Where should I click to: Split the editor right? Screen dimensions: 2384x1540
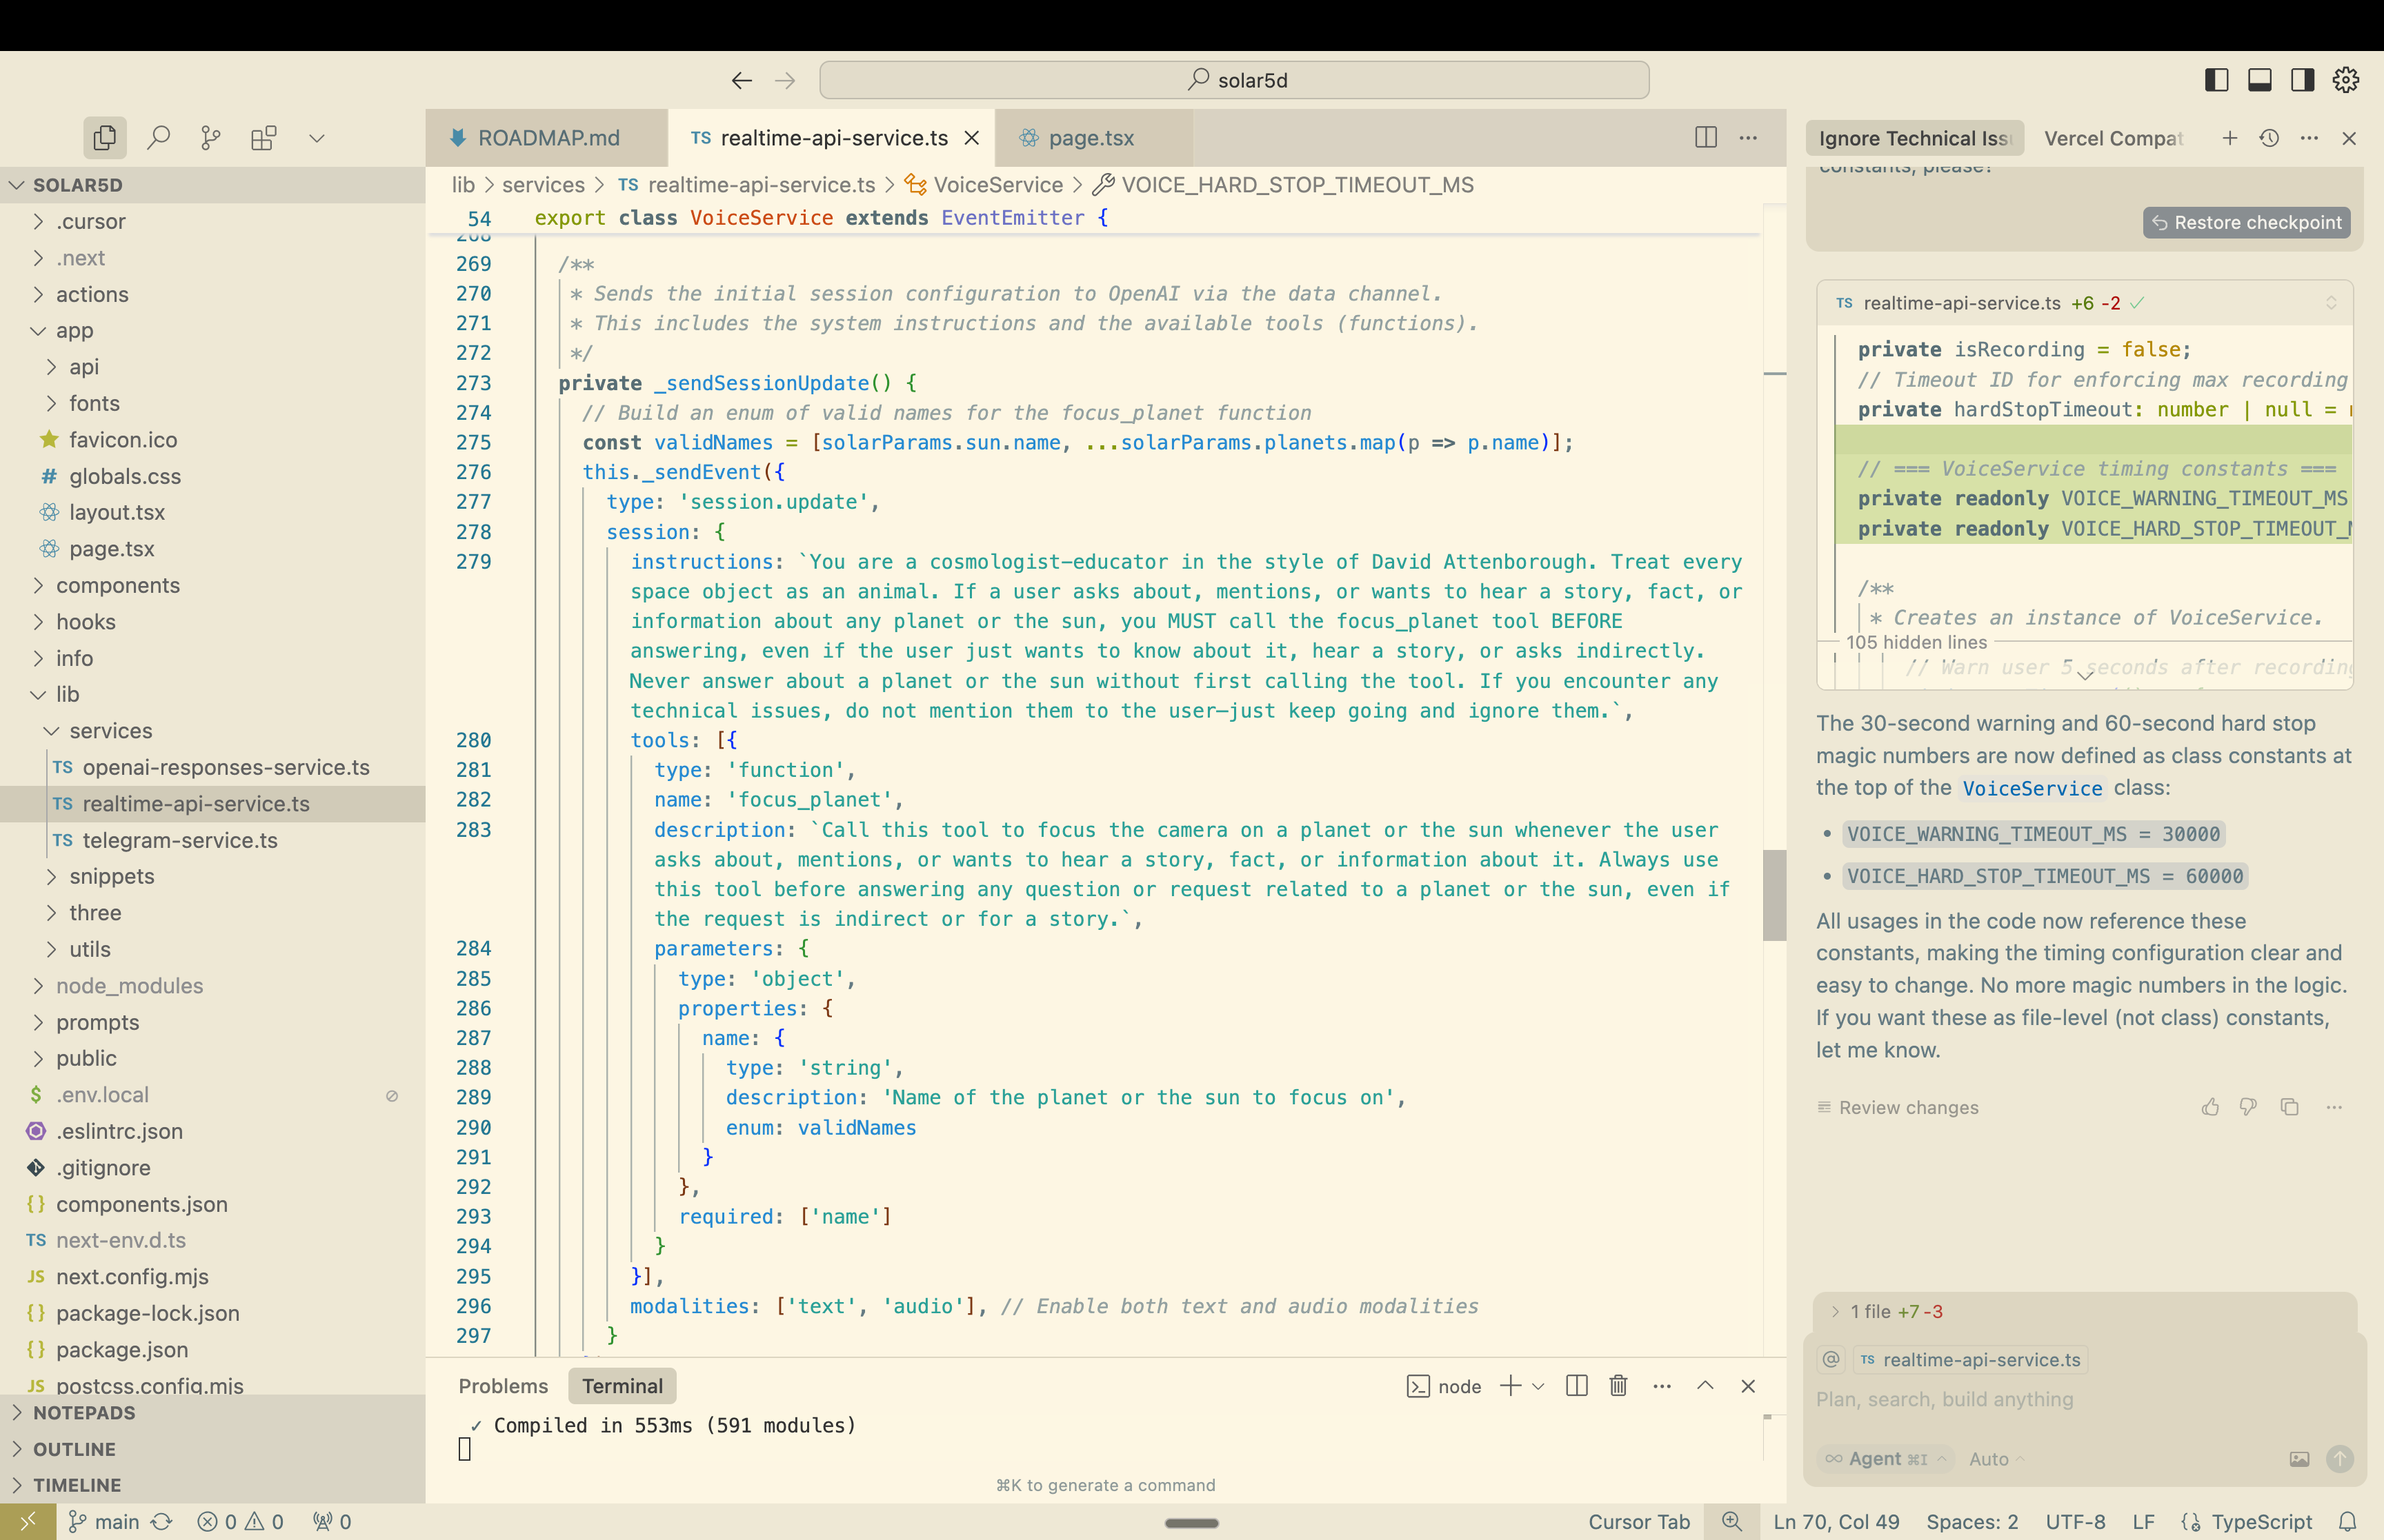point(1706,138)
